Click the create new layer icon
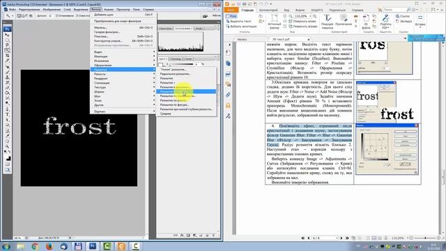446x251 pixels. click(x=207, y=236)
